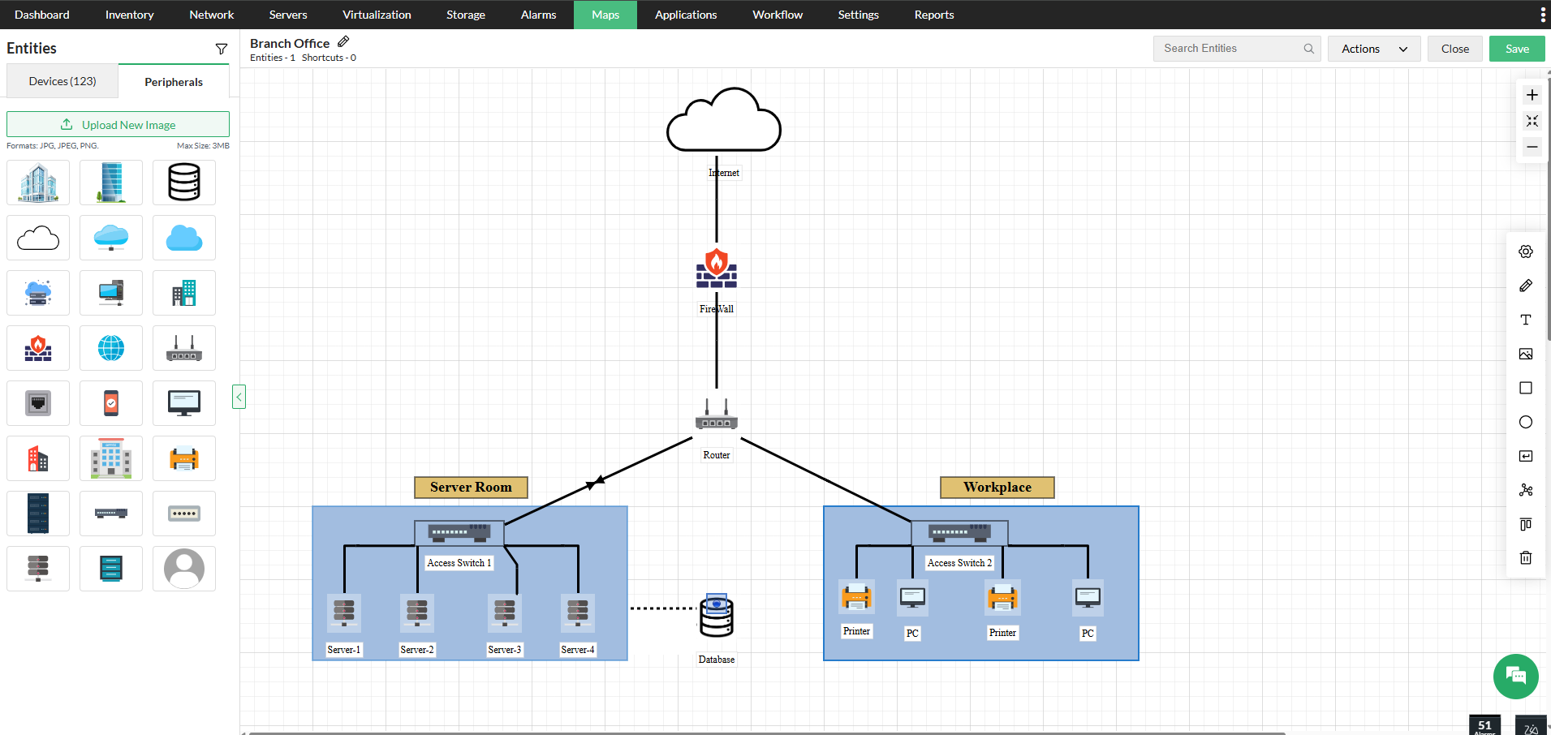Click the trash icon to delete selection
Image resolution: width=1551 pixels, height=735 pixels.
(x=1526, y=558)
